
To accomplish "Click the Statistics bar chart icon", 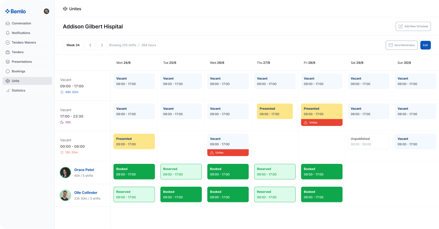I will click(x=8, y=91).
